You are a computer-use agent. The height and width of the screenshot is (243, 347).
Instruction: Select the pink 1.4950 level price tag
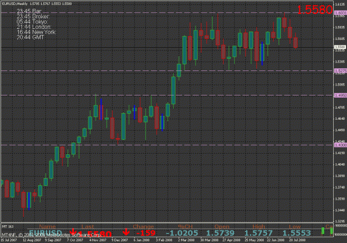(340, 95)
